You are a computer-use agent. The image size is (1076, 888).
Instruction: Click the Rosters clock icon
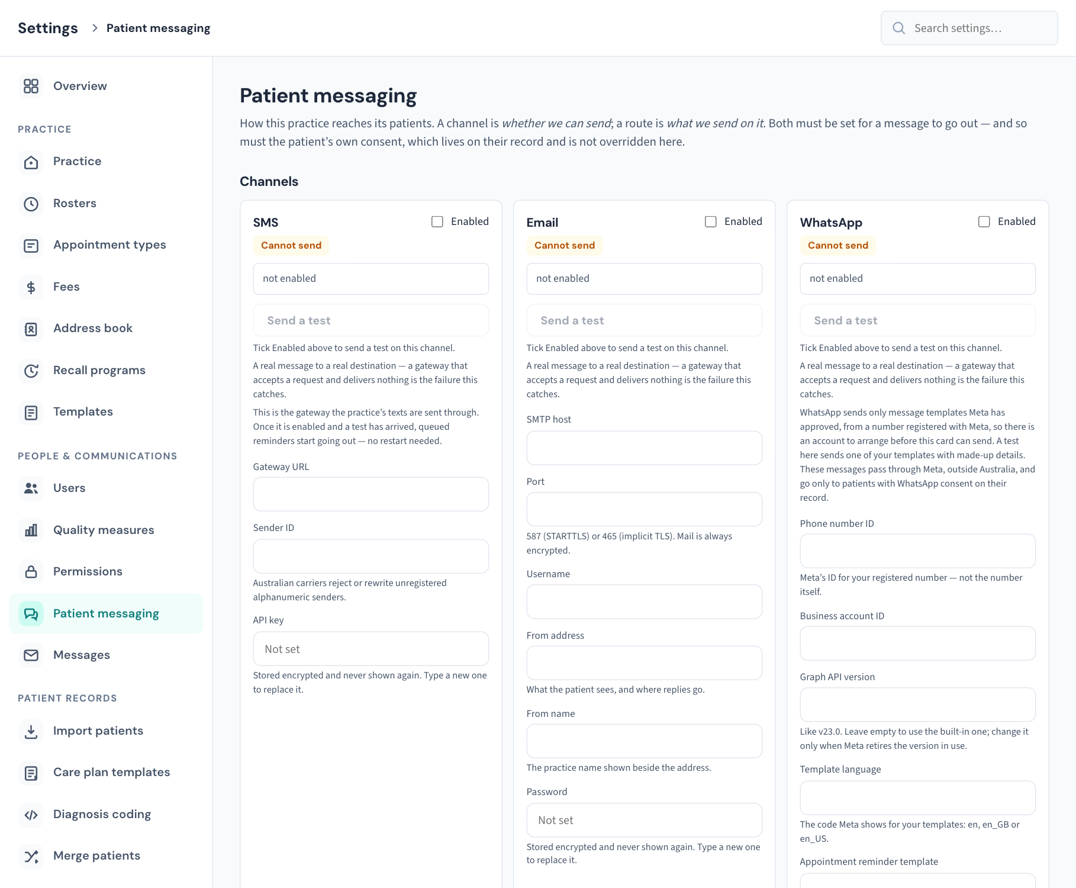[31, 204]
